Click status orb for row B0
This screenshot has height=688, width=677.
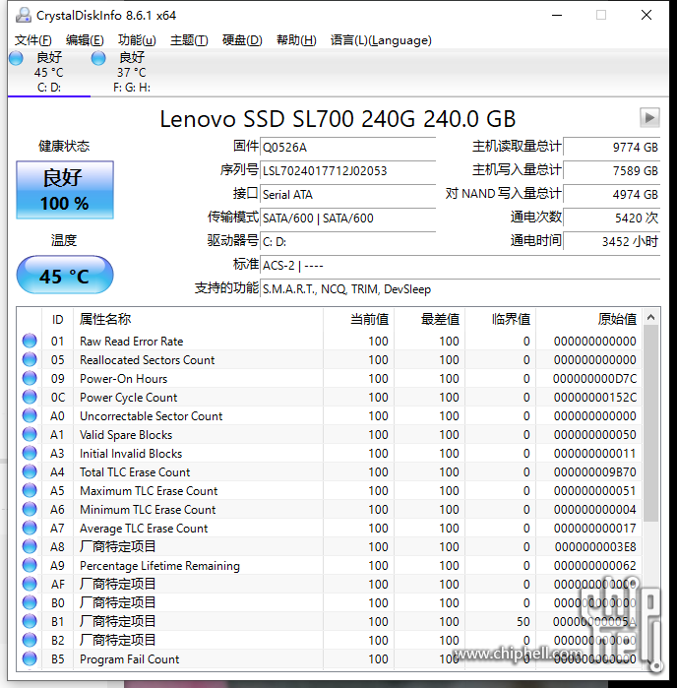click(x=30, y=603)
